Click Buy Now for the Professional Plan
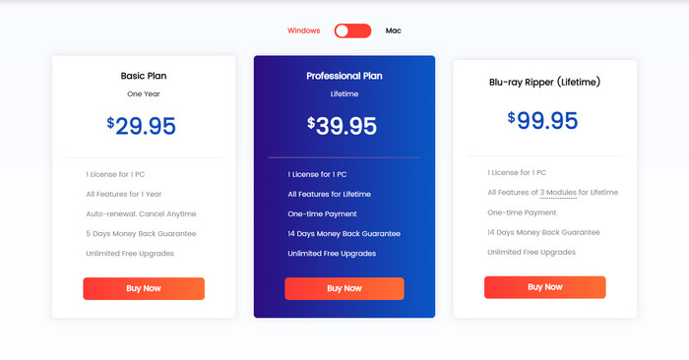This screenshot has width=689, height=360. point(344,288)
